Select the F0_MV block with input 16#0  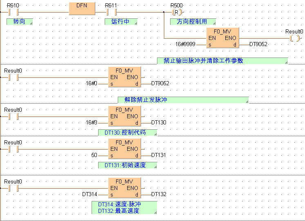coord(124,77)
